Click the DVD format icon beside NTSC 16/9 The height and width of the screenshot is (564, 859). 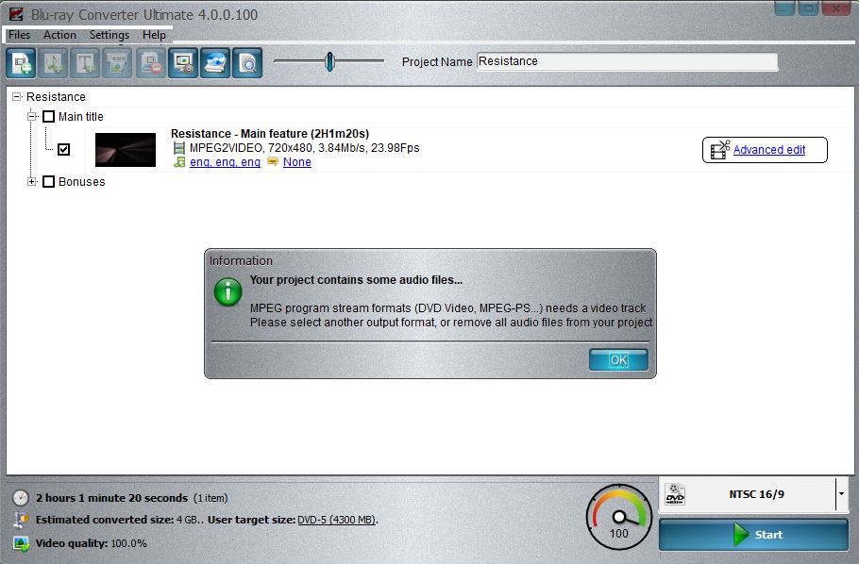(675, 494)
